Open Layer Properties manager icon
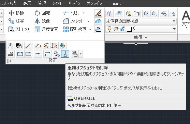The width and height of the screenshot is (190, 124). pyautogui.click(x=109, y=14)
